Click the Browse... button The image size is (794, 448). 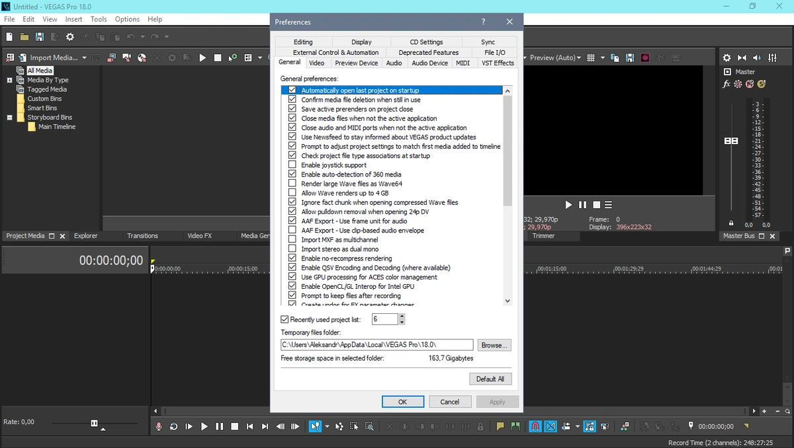494,345
